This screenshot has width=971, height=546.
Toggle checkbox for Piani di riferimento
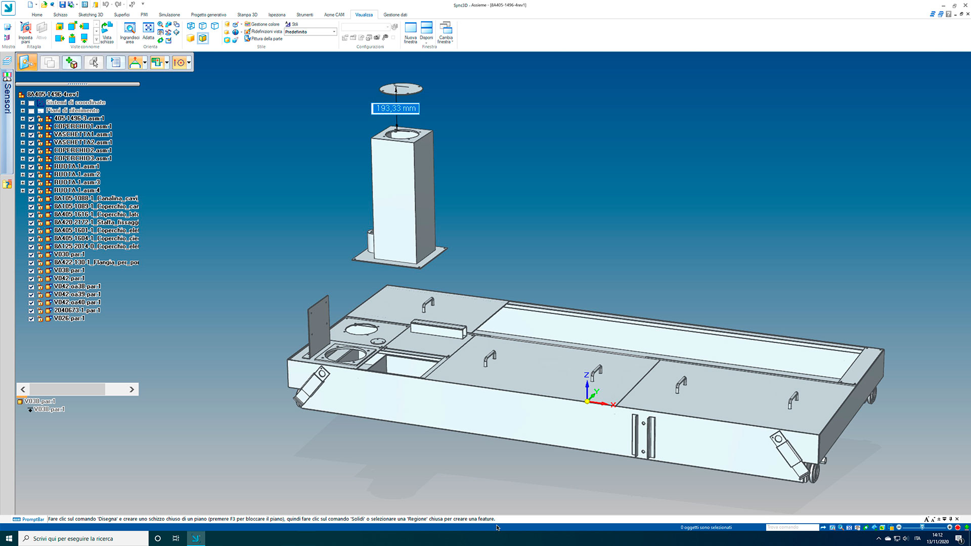(31, 111)
